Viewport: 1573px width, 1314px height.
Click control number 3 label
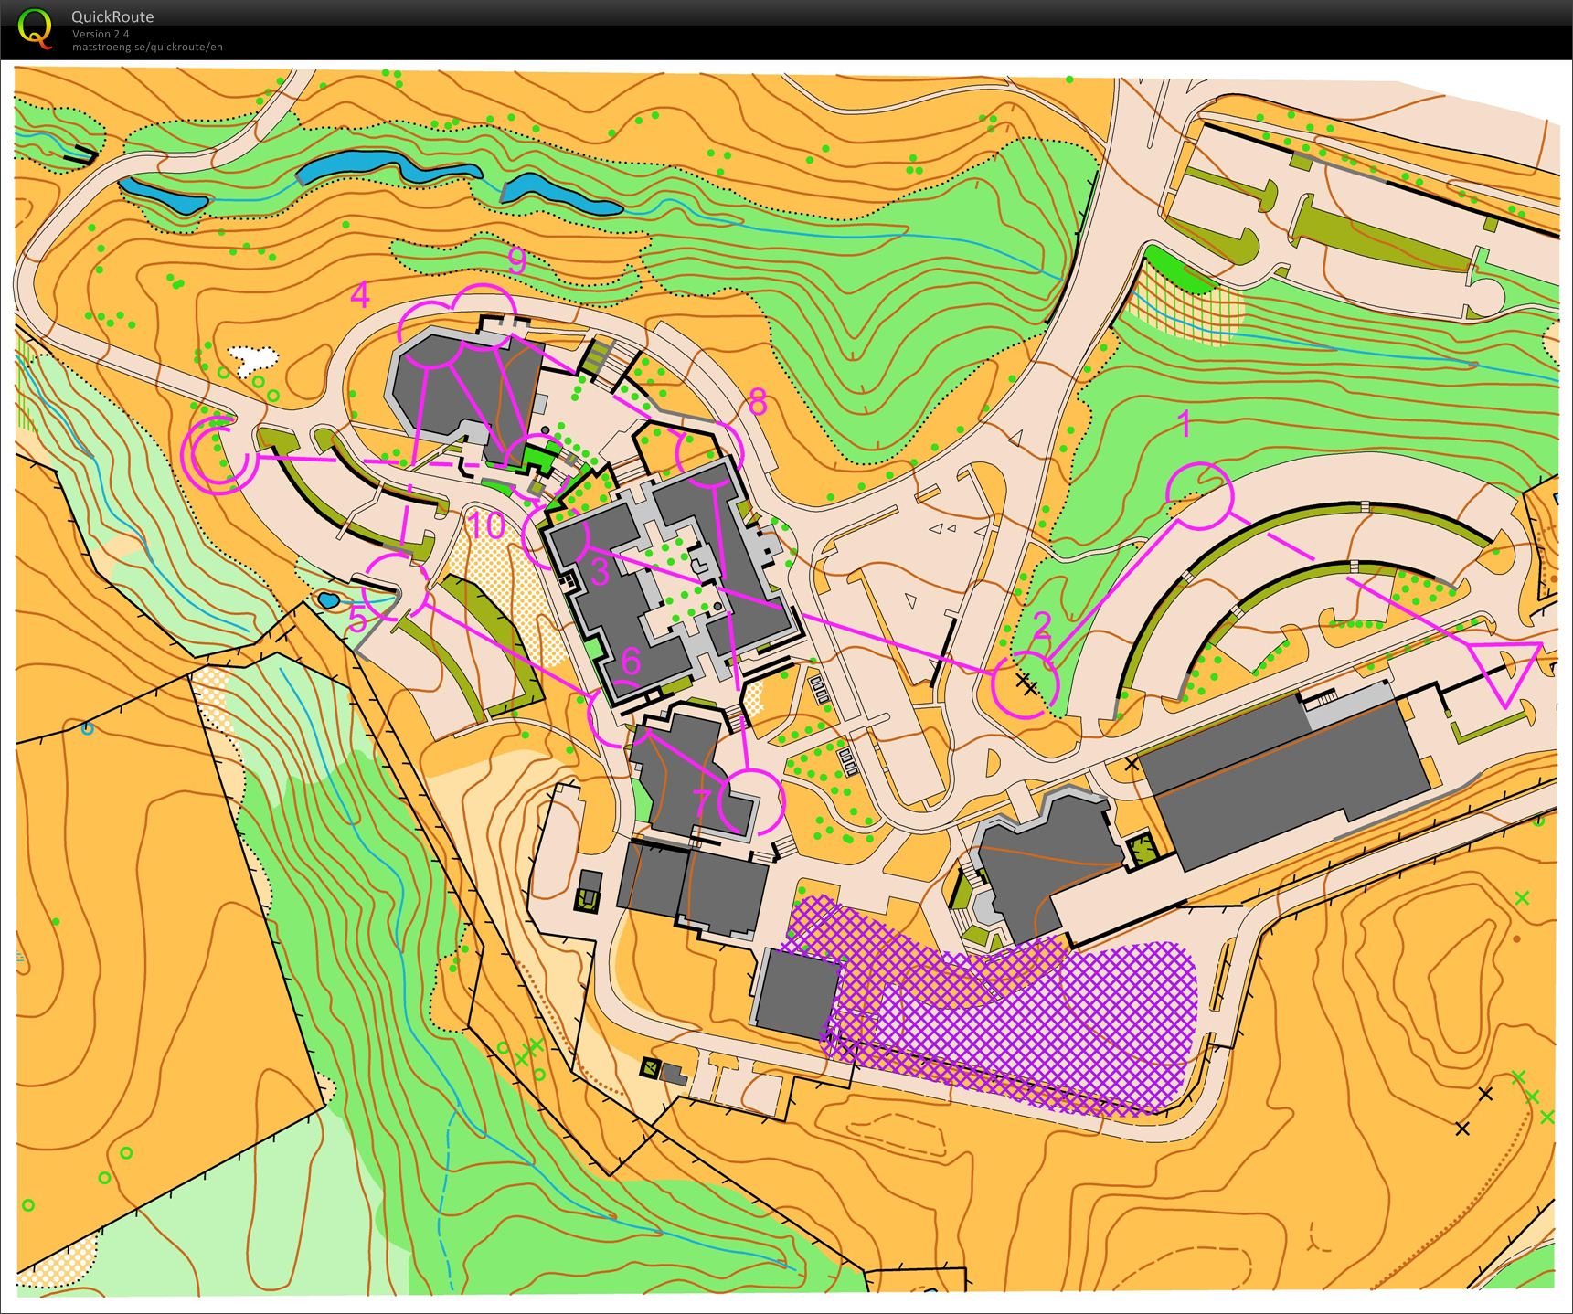(600, 571)
